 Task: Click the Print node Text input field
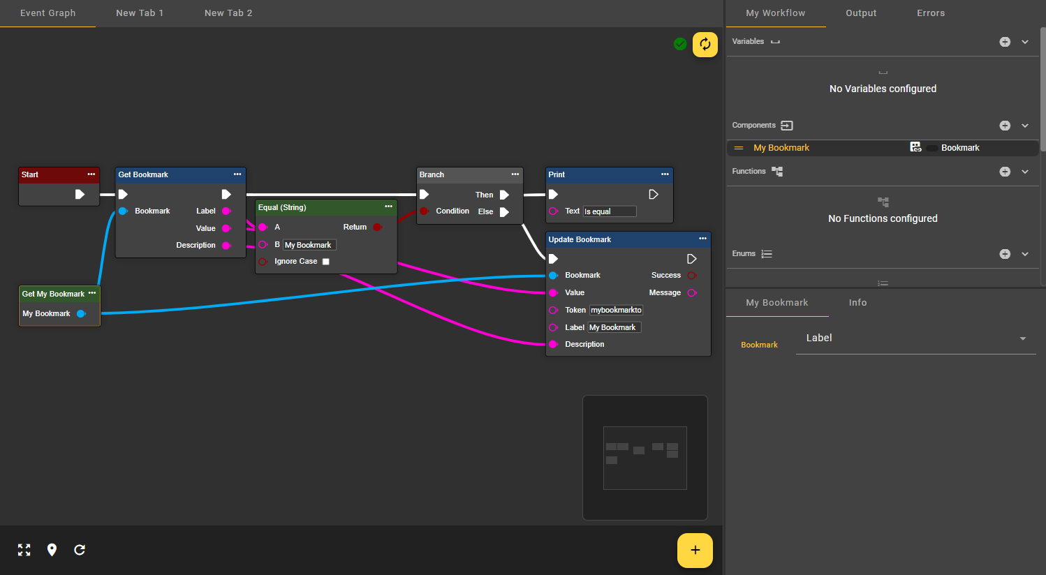click(609, 211)
